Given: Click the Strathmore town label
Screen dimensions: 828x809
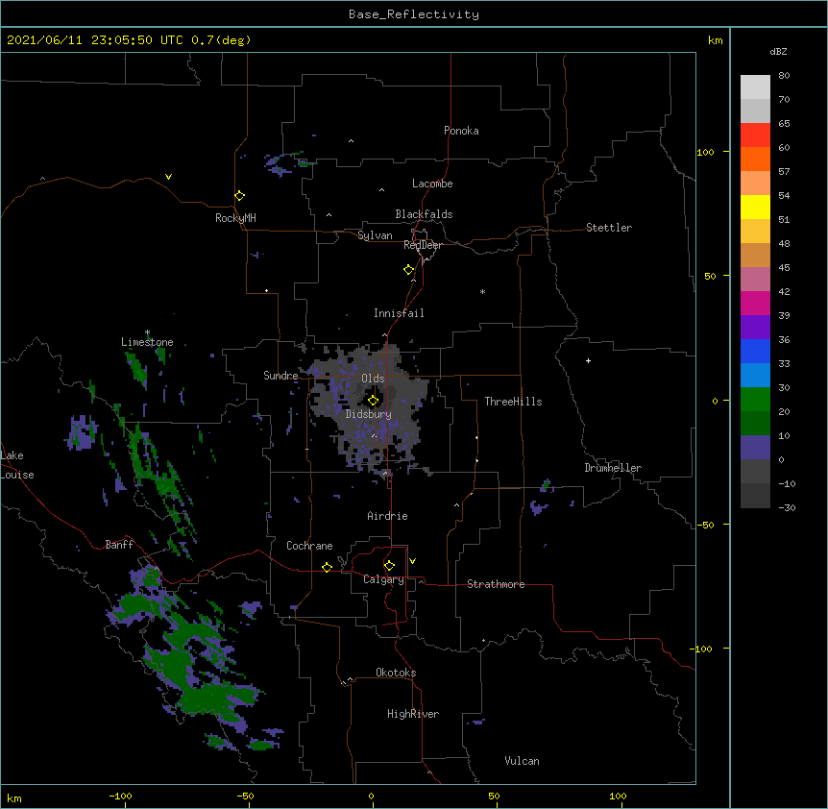Looking at the screenshot, I should coord(496,584).
